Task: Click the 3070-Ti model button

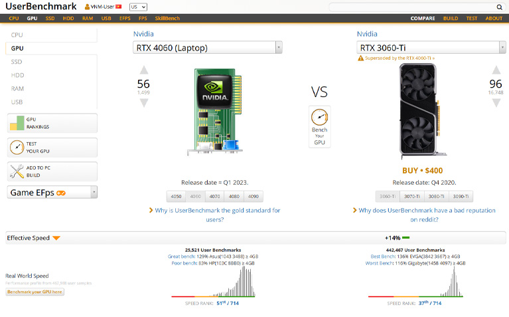Action: (x=412, y=196)
